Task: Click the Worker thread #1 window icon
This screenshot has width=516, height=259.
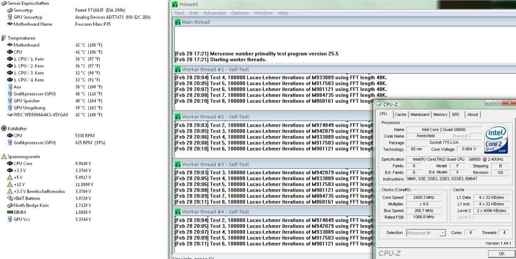Action: pyautogui.click(x=178, y=69)
